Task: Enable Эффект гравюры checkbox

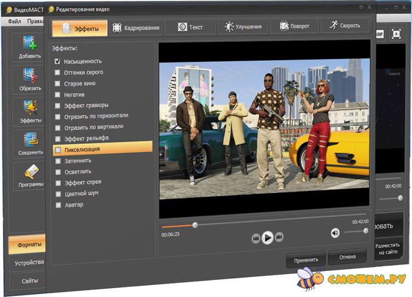Action: pyautogui.click(x=58, y=105)
